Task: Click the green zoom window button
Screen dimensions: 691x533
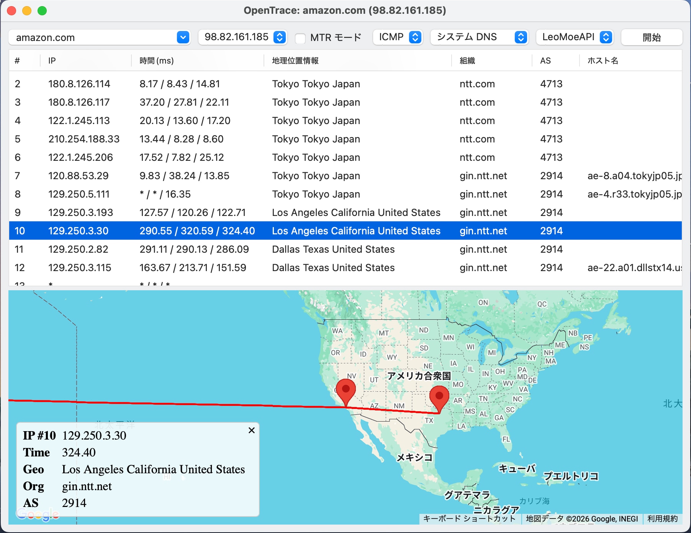Action: click(x=42, y=11)
